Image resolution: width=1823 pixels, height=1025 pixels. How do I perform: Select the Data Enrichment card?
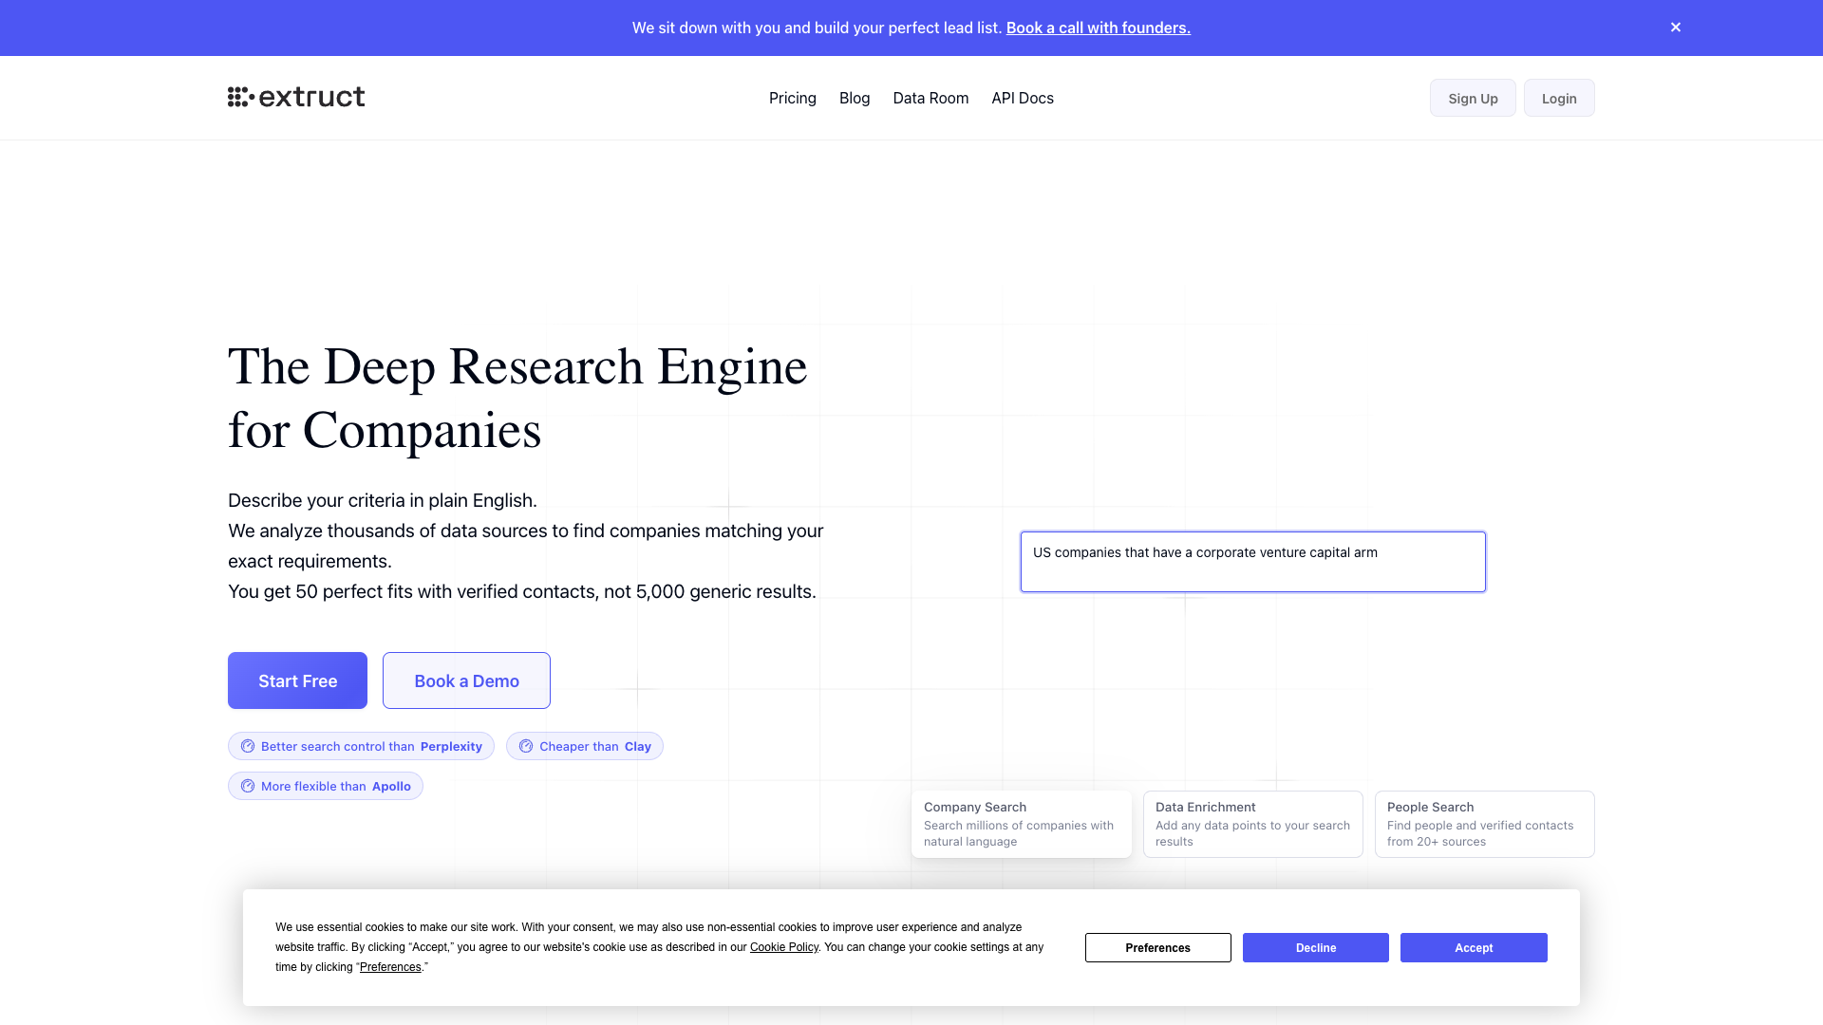click(x=1253, y=824)
